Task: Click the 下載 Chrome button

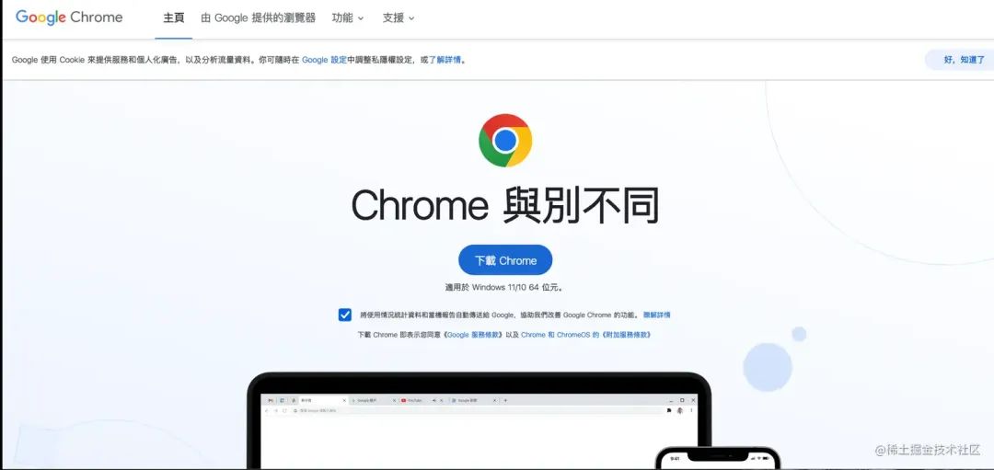Action: coord(505,260)
